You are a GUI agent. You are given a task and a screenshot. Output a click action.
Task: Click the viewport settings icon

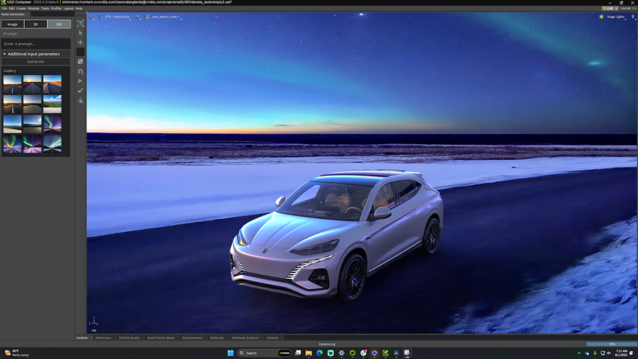91,17
